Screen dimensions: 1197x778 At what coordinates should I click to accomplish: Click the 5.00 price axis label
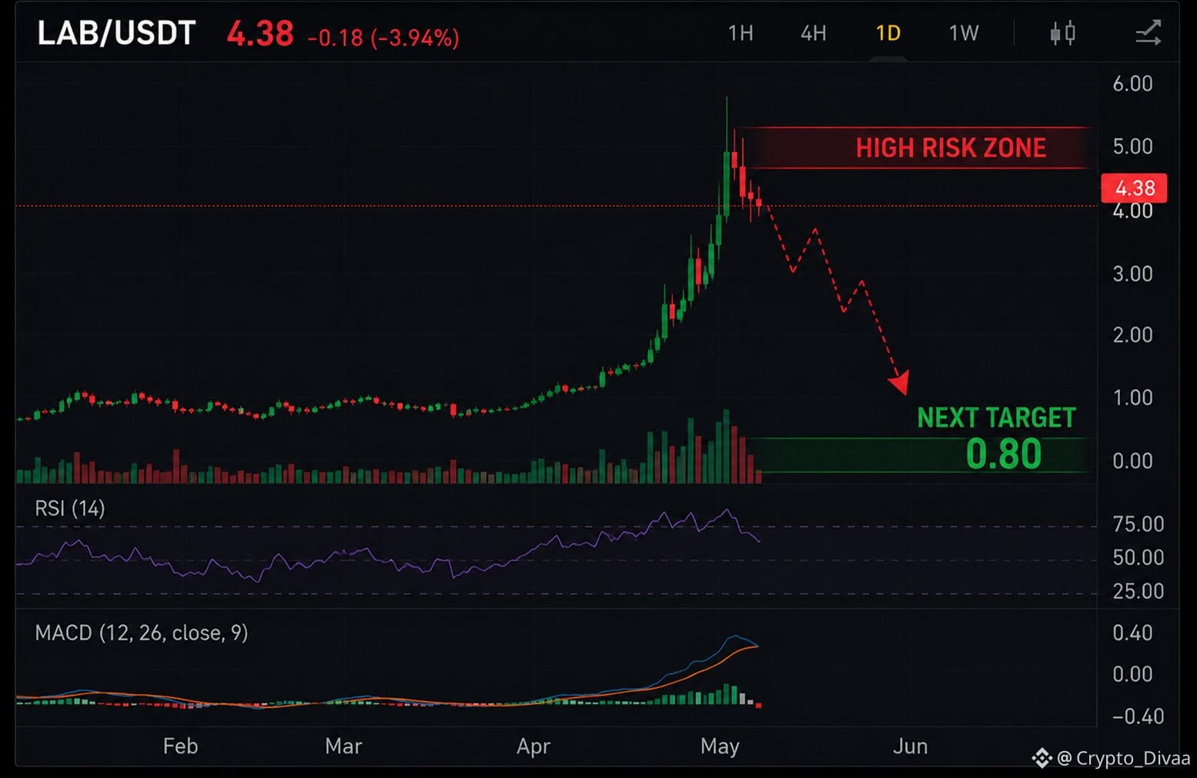point(1133,146)
